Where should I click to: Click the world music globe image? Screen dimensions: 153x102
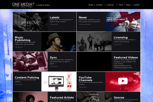pyautogui.click(x=94, y=97)
